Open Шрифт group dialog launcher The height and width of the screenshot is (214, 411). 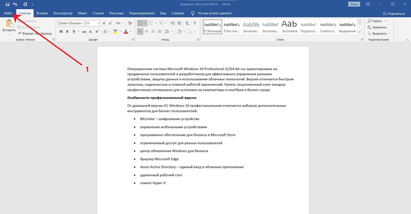tap(133, 40)
